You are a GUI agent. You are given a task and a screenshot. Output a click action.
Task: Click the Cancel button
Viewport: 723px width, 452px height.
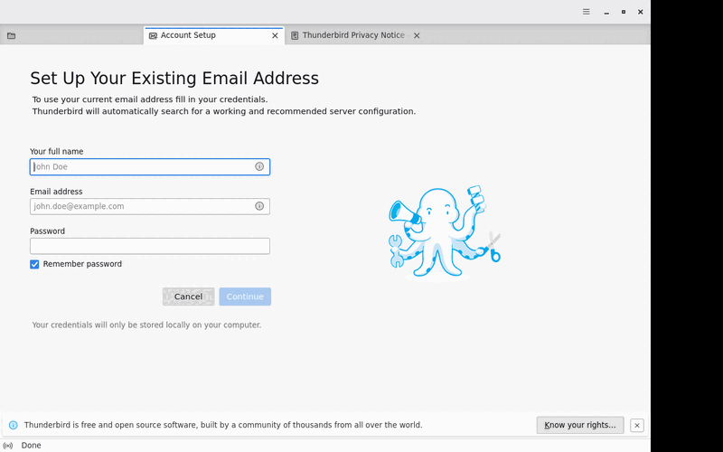tap(188, 297)
